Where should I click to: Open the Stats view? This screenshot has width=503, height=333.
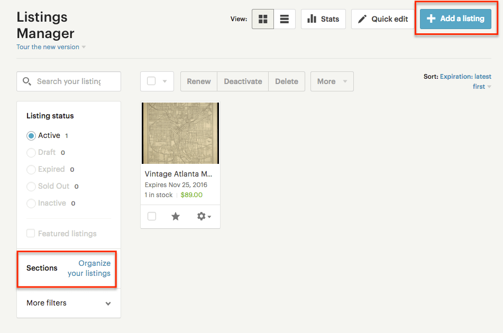323,18
